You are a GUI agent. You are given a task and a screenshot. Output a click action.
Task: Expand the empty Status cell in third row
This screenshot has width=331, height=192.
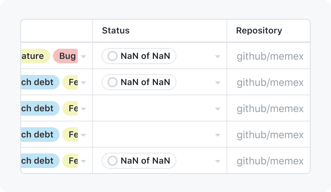coord(218,109)
